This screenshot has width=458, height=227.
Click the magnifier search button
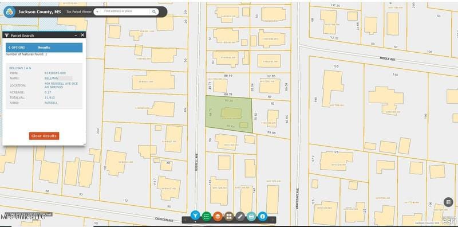point(154,11)
